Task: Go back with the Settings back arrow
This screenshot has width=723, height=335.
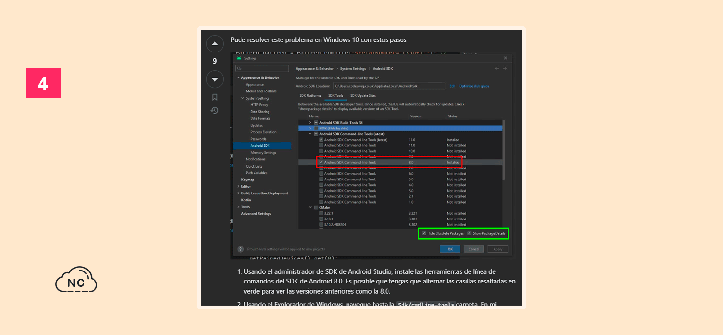Action: click(497, 68)
